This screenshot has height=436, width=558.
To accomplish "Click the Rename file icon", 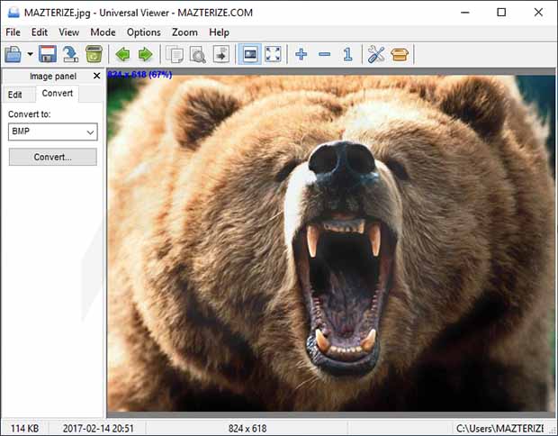I will pos(70,54).
